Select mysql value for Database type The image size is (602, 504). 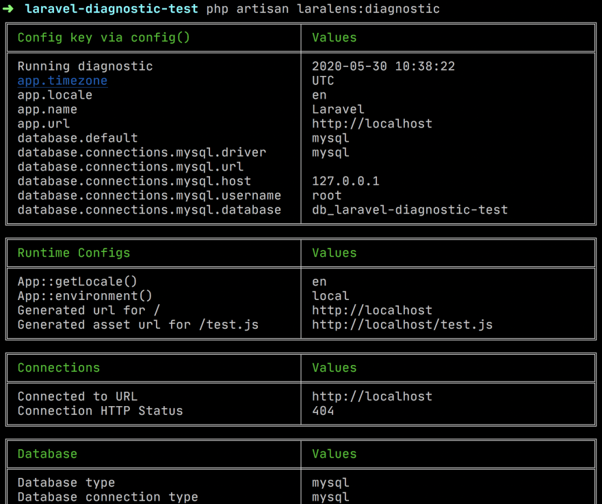330,483
